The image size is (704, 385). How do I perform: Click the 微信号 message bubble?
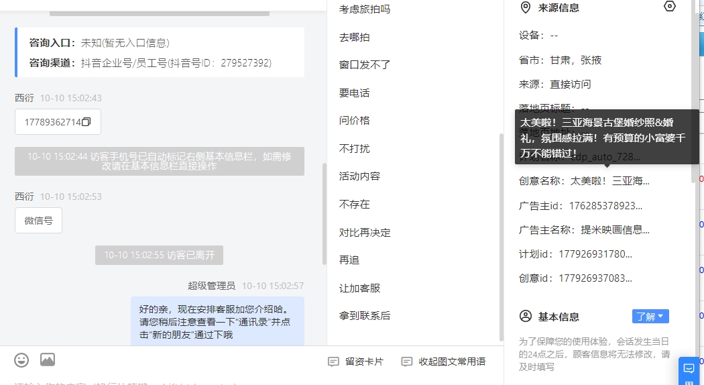coord(39,221)
